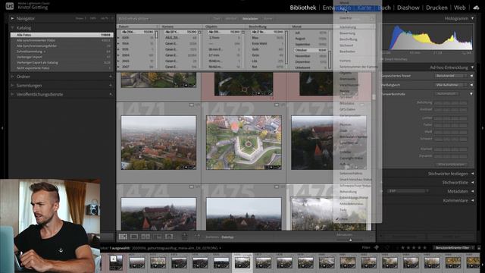Select grid thumbnail 1472 aerial fortress
Viewport: 485px width, 273px height.
point(244,143)
